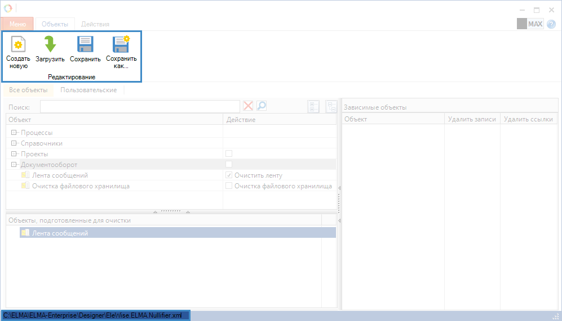
Task: Click the Удалить записи column header
Action: (x=472, y=119)
